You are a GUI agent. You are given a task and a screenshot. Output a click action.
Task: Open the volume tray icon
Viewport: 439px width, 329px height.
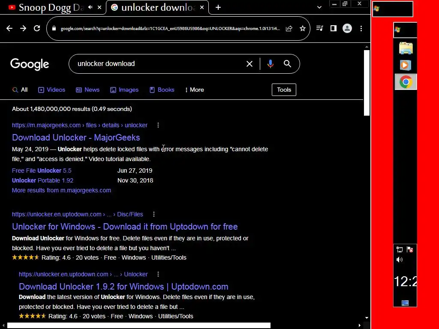tap(400, 260)
